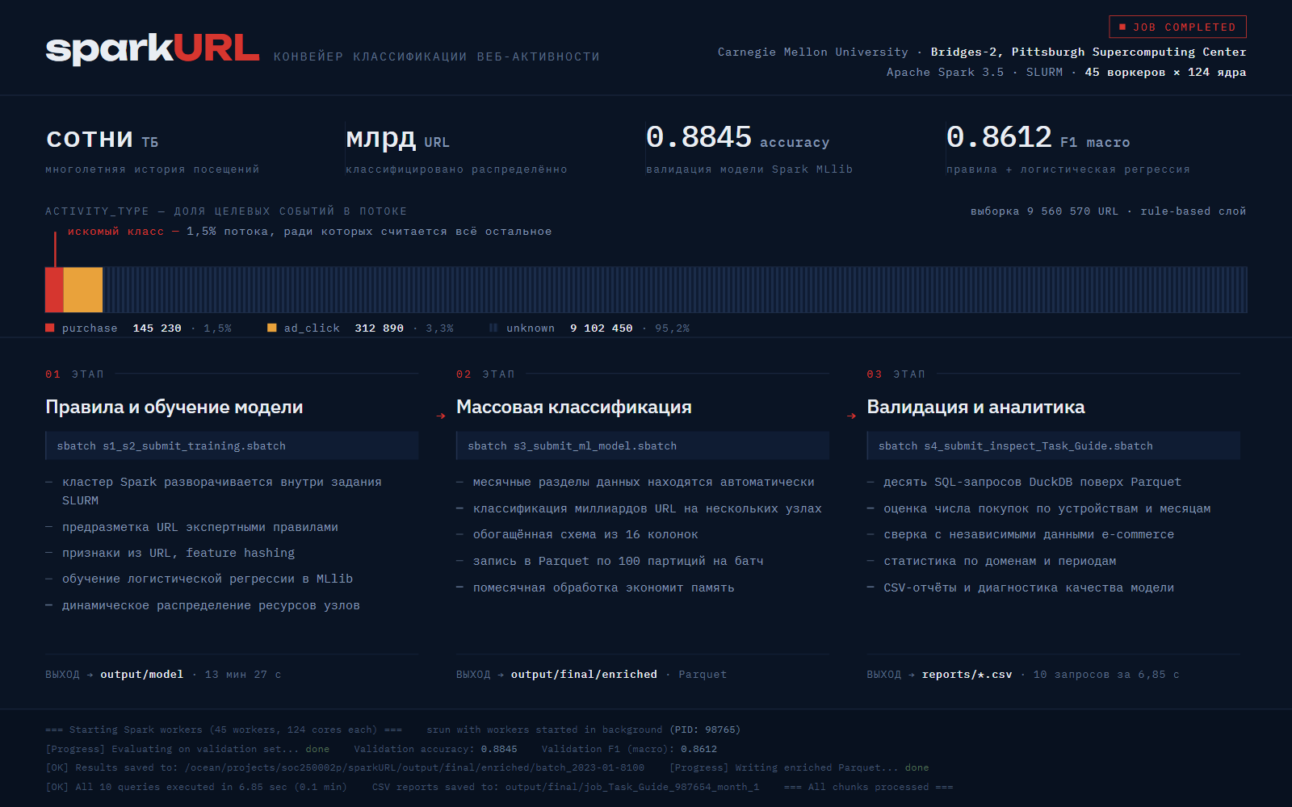Select the sbatch s4_submit_inspect_Task_Guide.sbatch command box
This screenshot has width=1292, height=807.
1053,445
